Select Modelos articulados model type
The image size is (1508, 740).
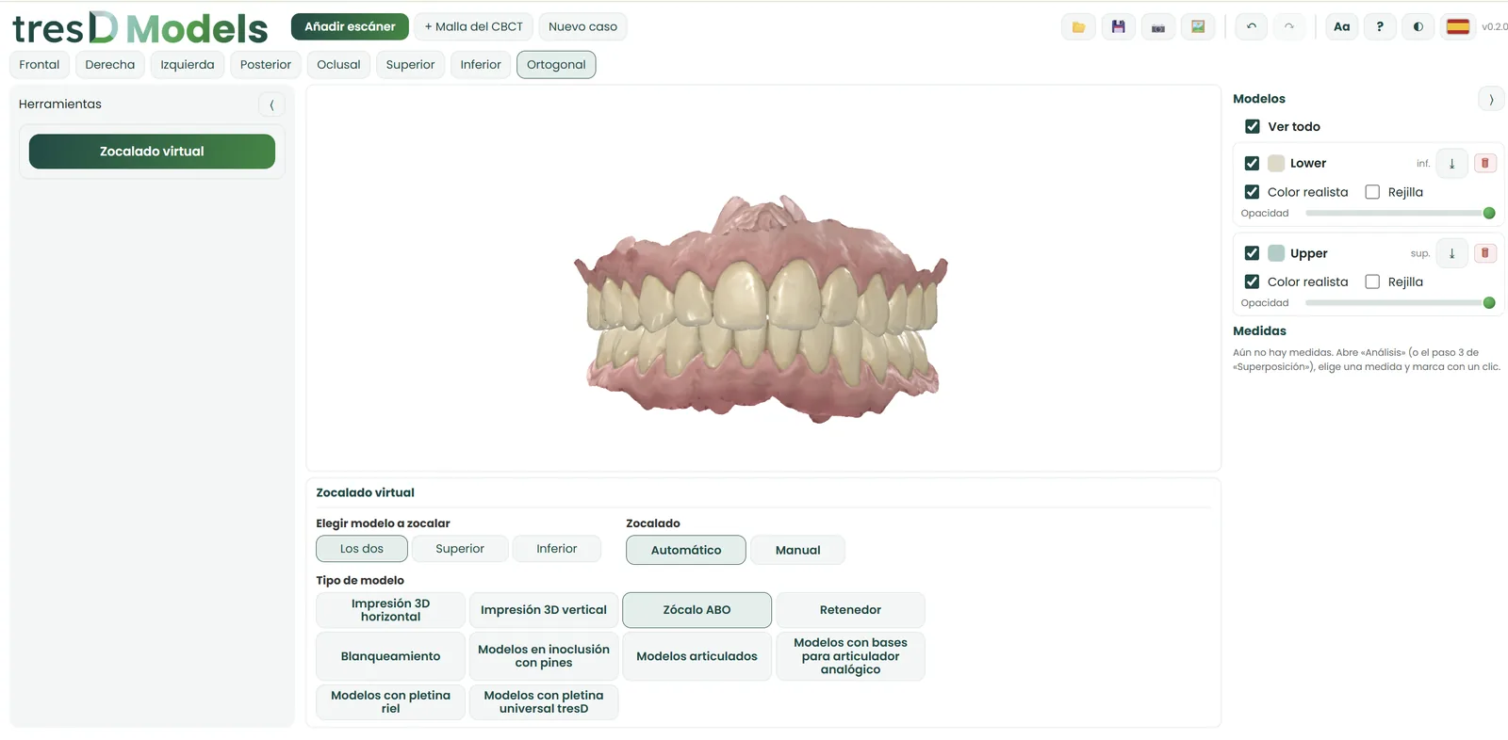697,656
